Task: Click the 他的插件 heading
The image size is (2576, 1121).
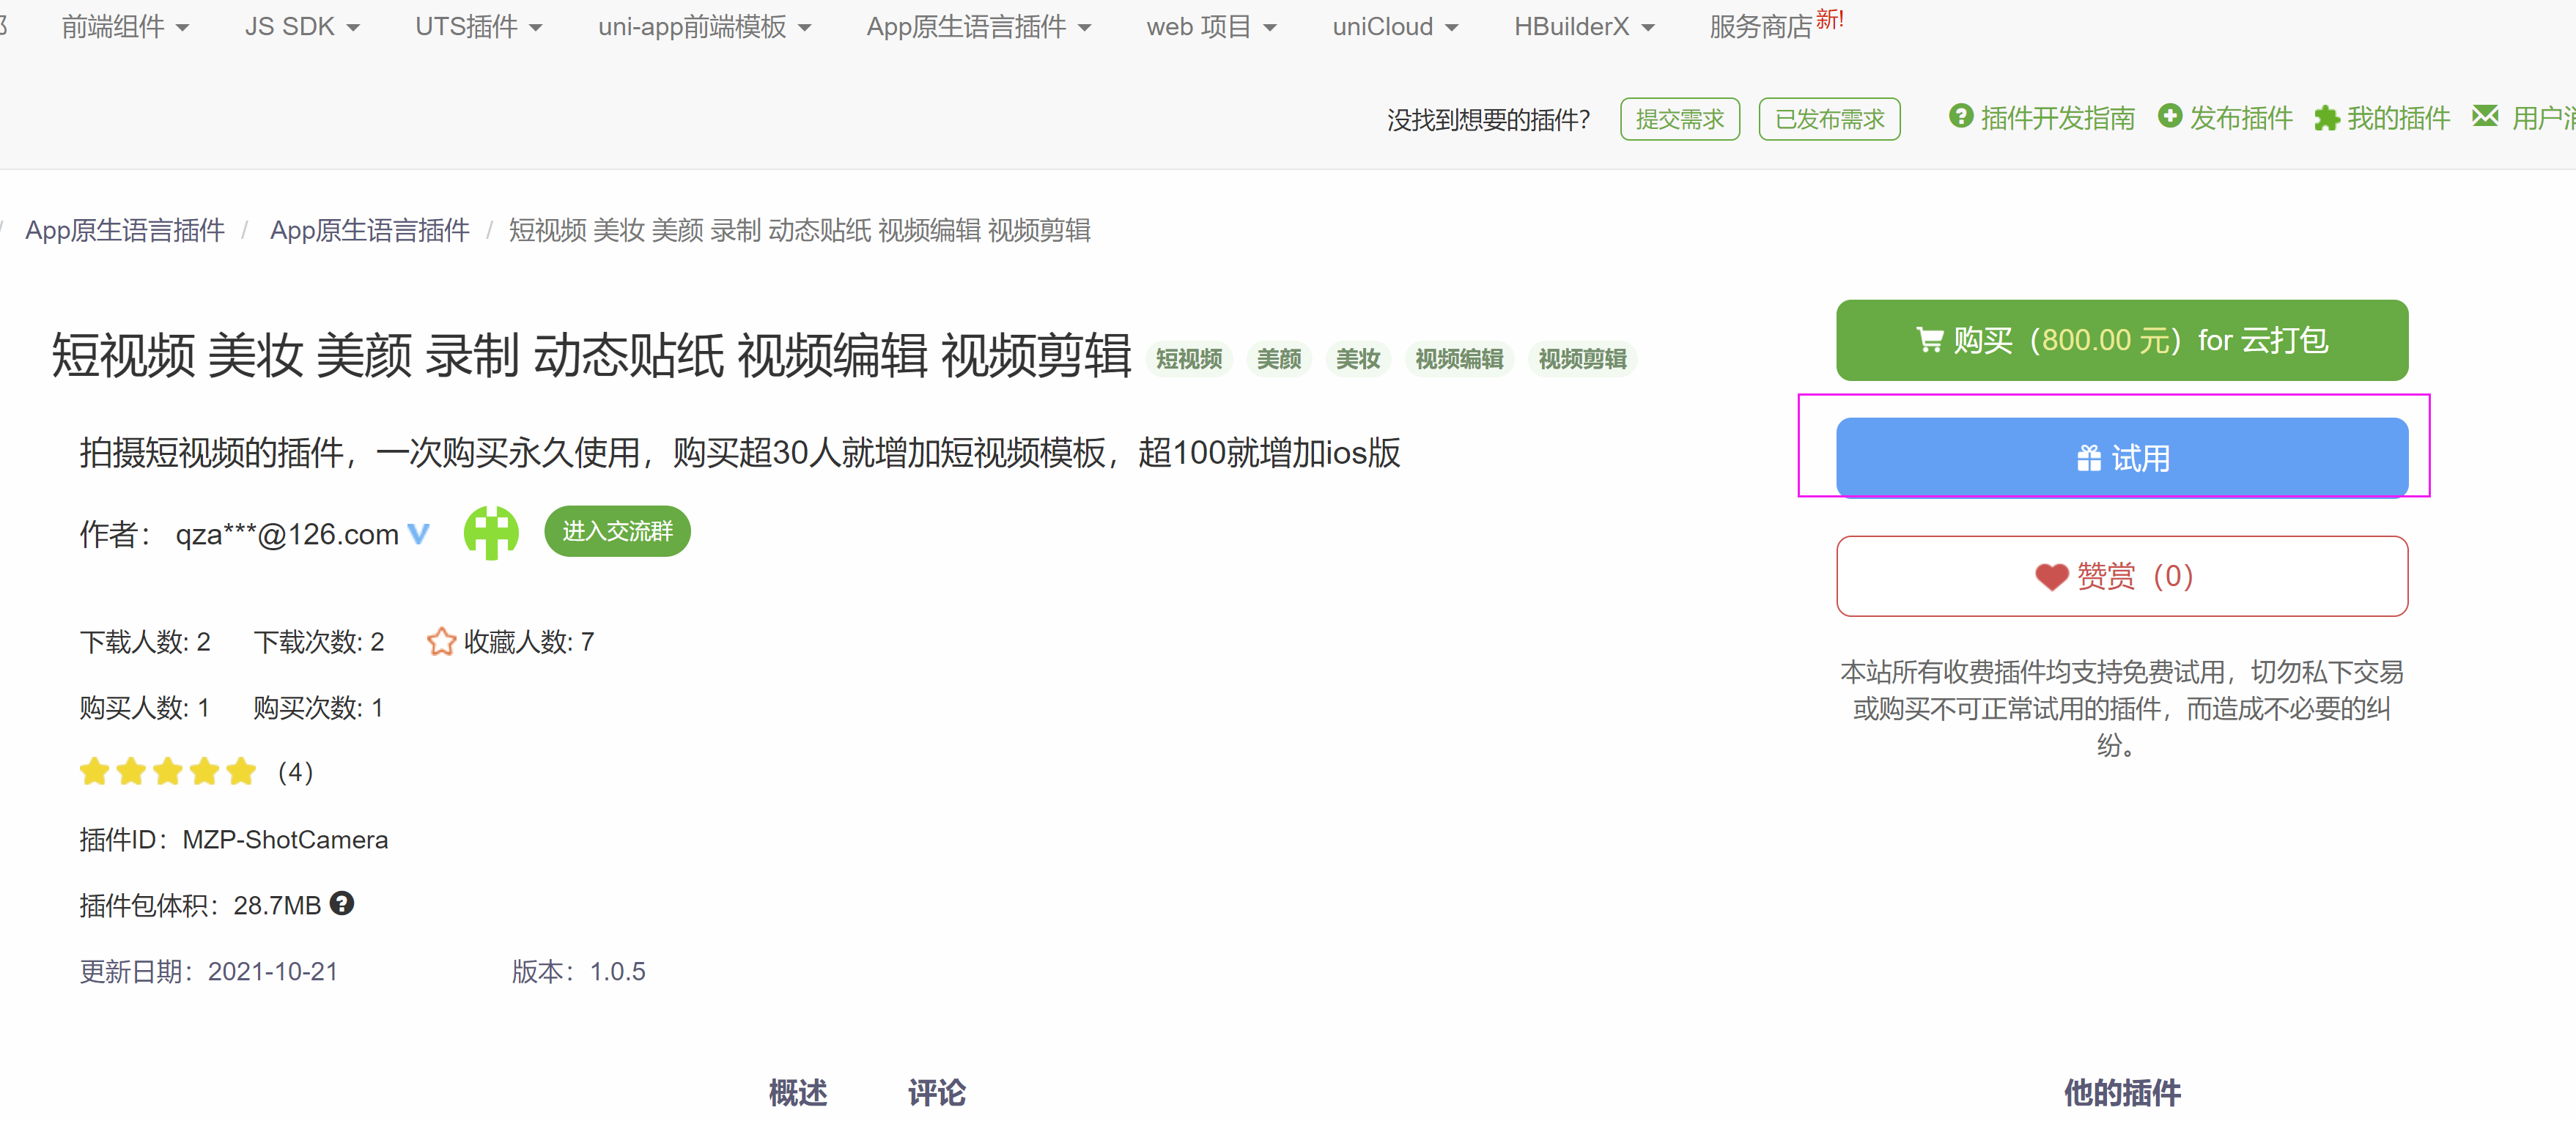Action: click(2122, 1092)
